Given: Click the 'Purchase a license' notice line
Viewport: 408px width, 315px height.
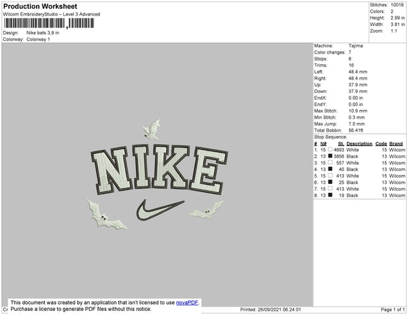Looking at the screenshot, I should 81,309.
